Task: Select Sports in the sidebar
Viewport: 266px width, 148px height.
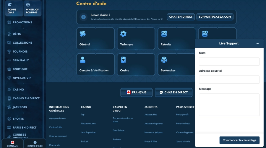Action: [18, 119]
